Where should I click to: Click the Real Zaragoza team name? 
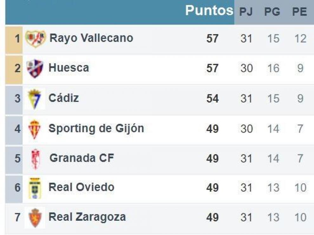pyautogui.click(x=87, y=217)
